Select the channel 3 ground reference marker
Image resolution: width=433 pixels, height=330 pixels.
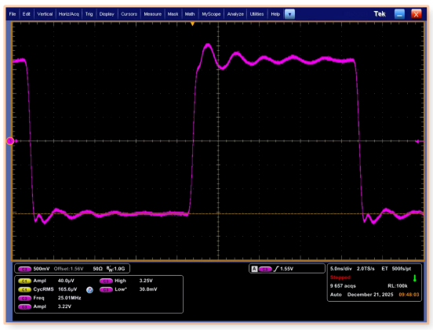[x=10, y=141]
